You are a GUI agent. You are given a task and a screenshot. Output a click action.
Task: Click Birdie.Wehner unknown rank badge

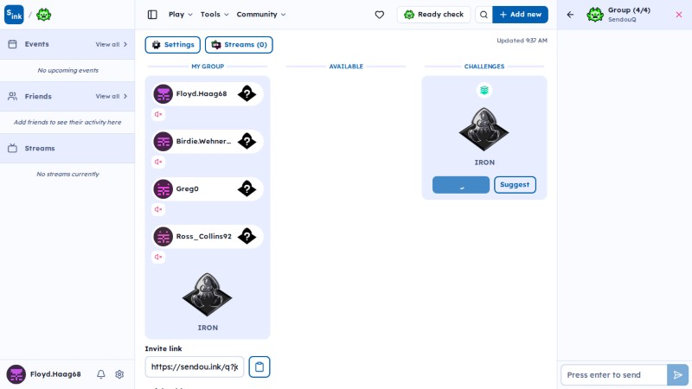click(247, 141)
